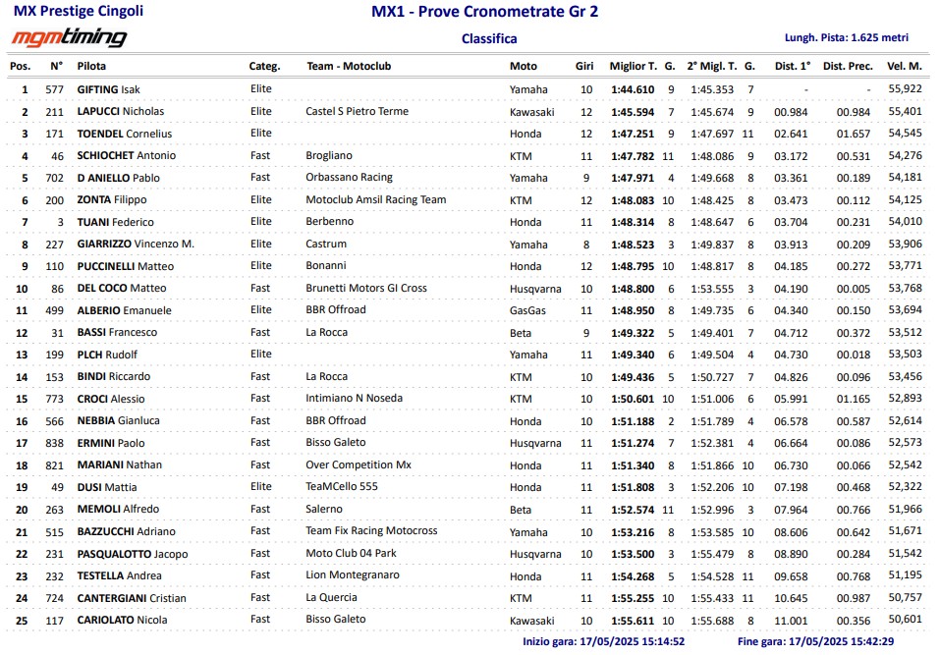The height and width of the screenshot is (655, 939).
Task: Select rider 'PUCCINELLI Matteo'
Action: [126, 266]
